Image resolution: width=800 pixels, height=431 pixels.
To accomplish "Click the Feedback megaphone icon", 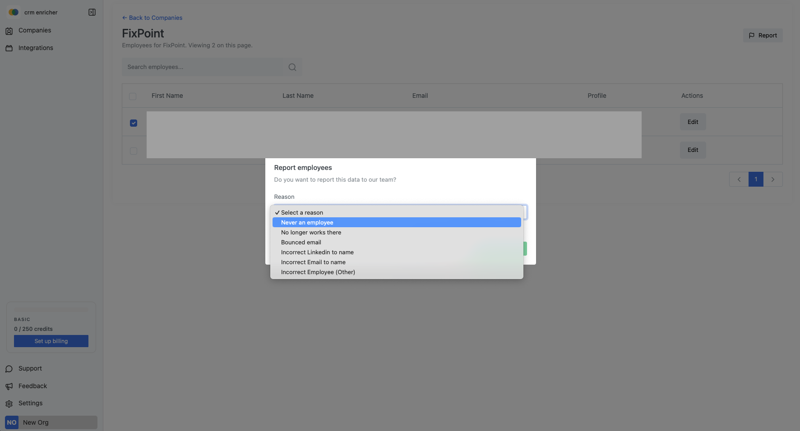I will coord(9,386).
